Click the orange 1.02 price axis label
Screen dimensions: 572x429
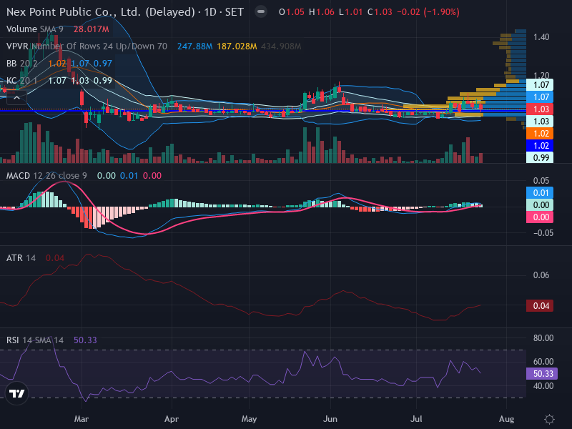540,134
